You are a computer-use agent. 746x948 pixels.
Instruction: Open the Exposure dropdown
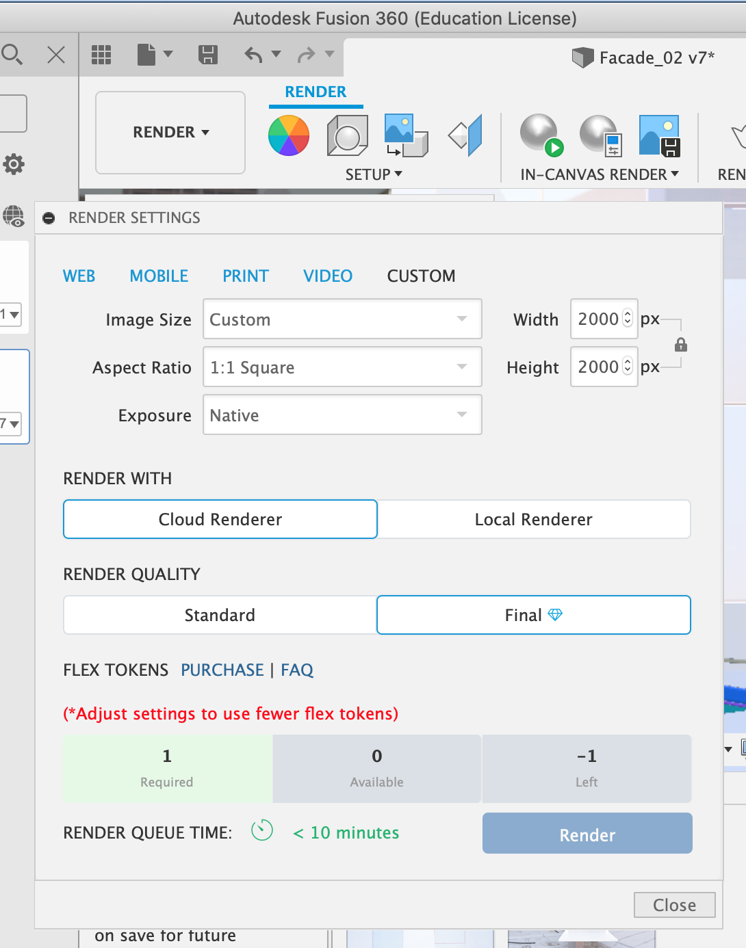pos(342,414)
